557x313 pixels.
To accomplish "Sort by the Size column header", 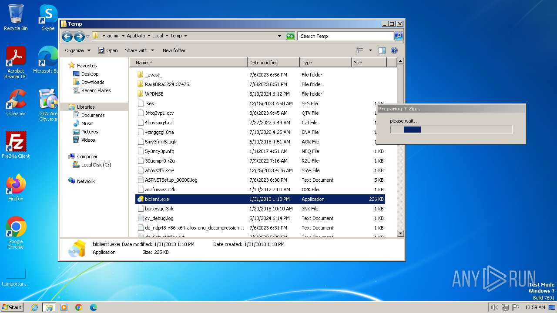I will 369,63.
